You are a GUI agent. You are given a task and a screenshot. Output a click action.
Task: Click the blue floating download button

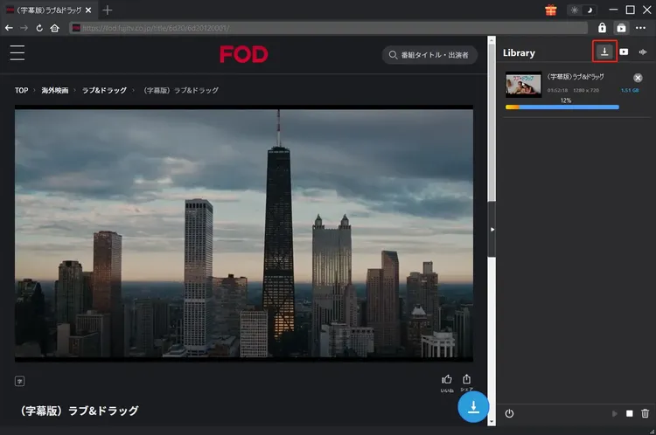coord(473,407)
